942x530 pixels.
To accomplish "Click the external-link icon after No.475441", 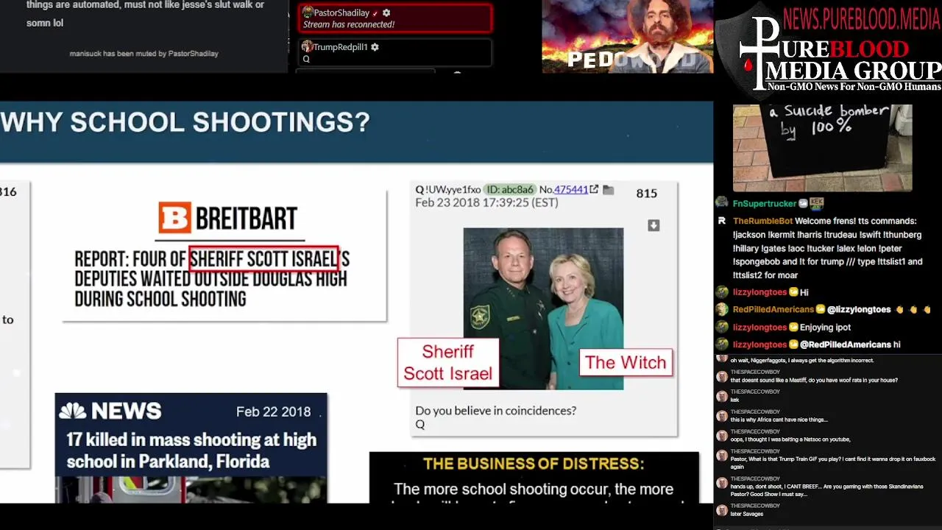I will (594, 190).
